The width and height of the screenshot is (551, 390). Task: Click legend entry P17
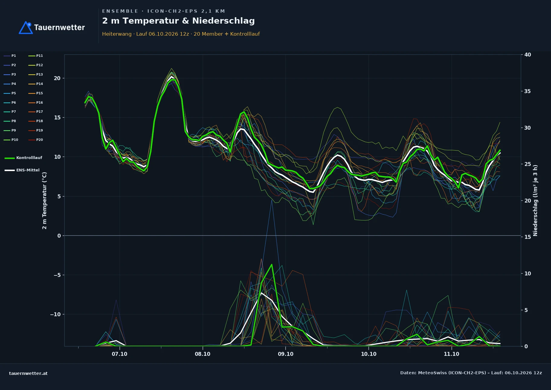pyautogui.click(x=36, y=112)
